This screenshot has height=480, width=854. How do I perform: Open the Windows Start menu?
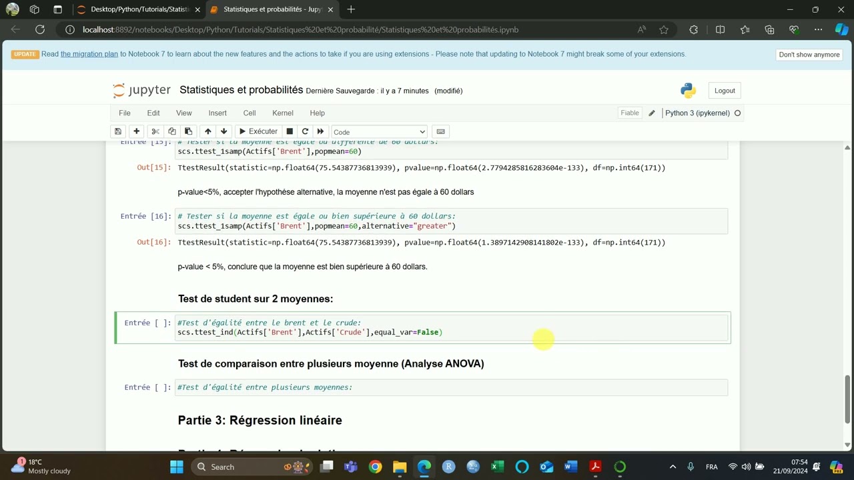[x=176, y=467]
